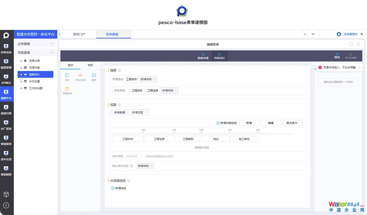Expand the 更多操作 dropdown

pos(292,123)
